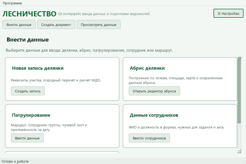The width and height of the screenshot is (246, 164).
Task: Click description ФИО и должность в формах
Action: (x=177, y=127)
